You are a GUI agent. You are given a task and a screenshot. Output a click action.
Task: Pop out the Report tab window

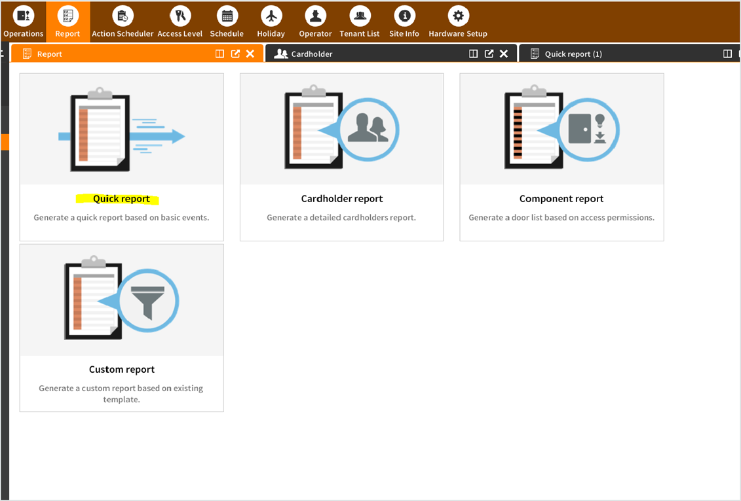[235, 54]
